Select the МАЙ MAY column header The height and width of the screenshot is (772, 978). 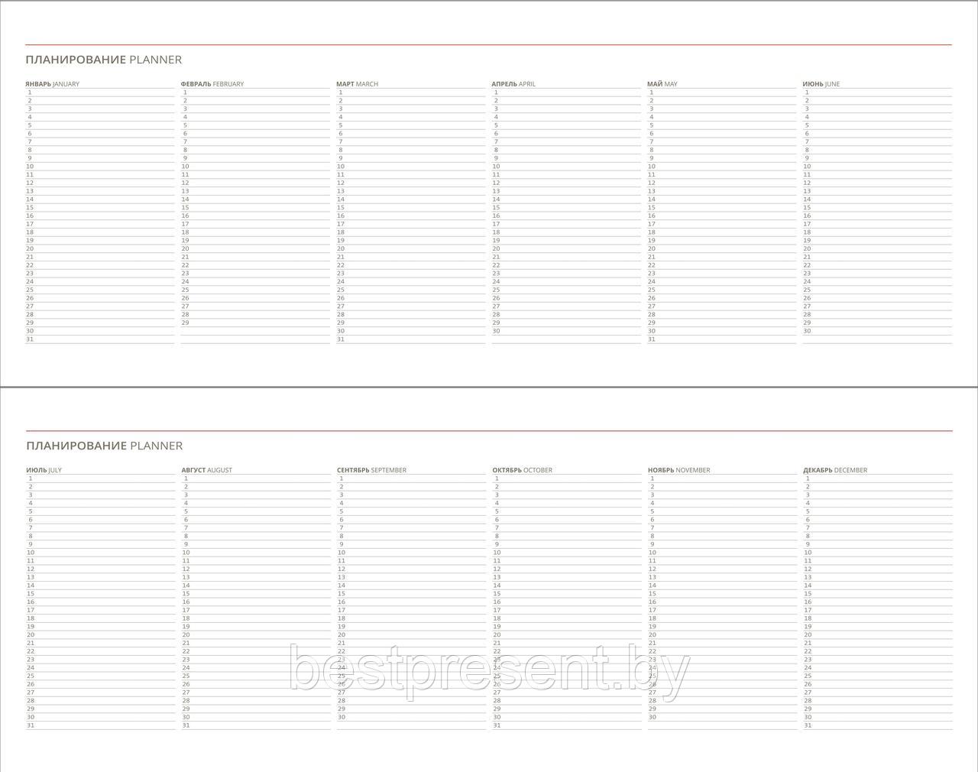[x=662, y=84]
